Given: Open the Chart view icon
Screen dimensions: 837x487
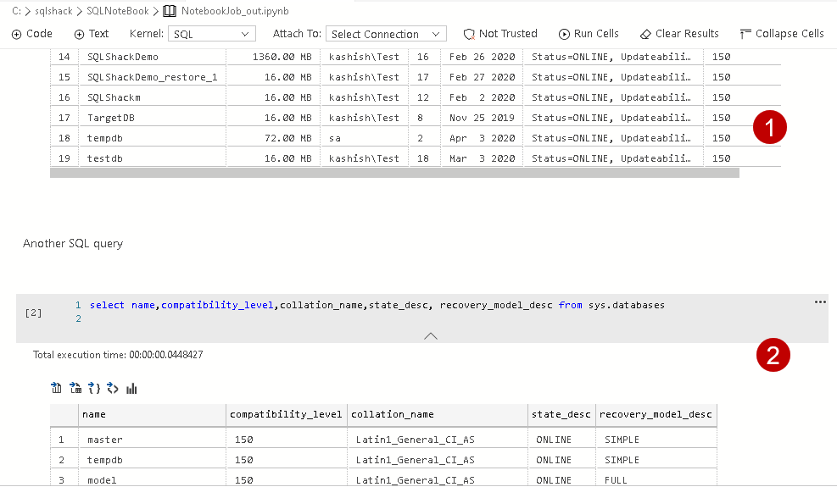Looking at the screenshot, I should coord(131,389).
